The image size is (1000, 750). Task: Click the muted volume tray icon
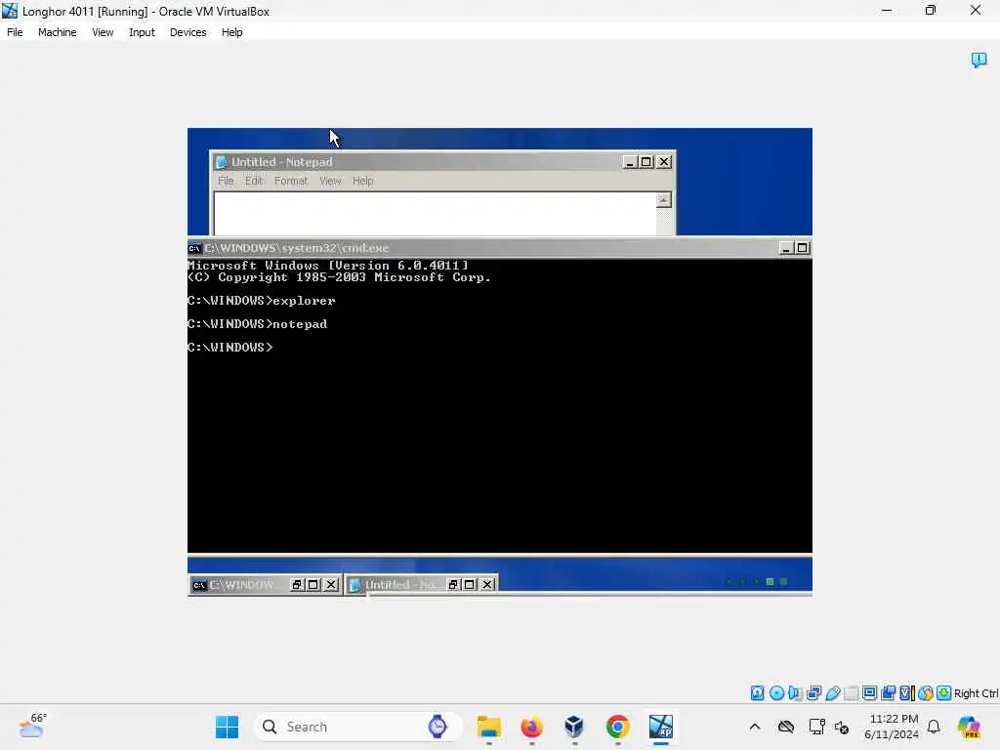[842, 727]
